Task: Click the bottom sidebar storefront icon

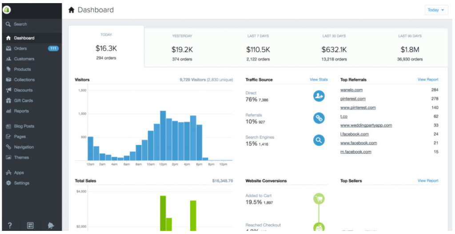Action: pyautogui.click(x=30, y=225)
